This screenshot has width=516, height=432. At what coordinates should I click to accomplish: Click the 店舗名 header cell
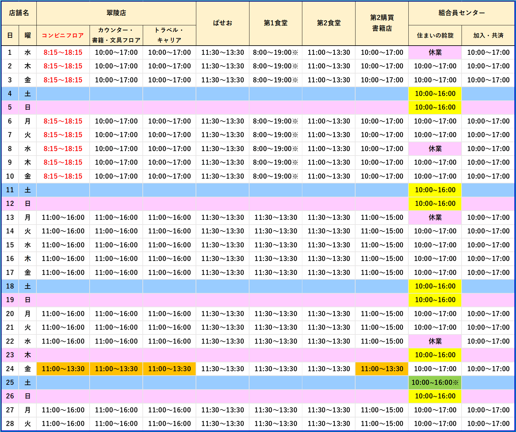click(19, 13)
